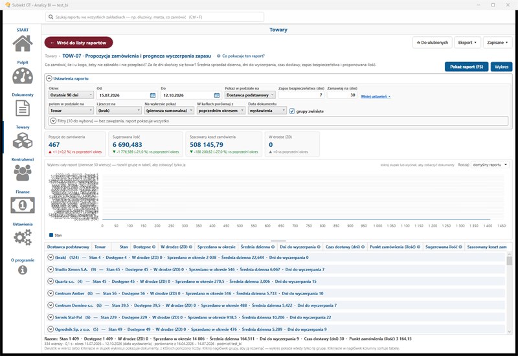Click the 'Sugerowana ilość' 6 690,483 tile
The width and height of the screenshot is (518, 356).
pyautogui.click(x=145, y=144)
